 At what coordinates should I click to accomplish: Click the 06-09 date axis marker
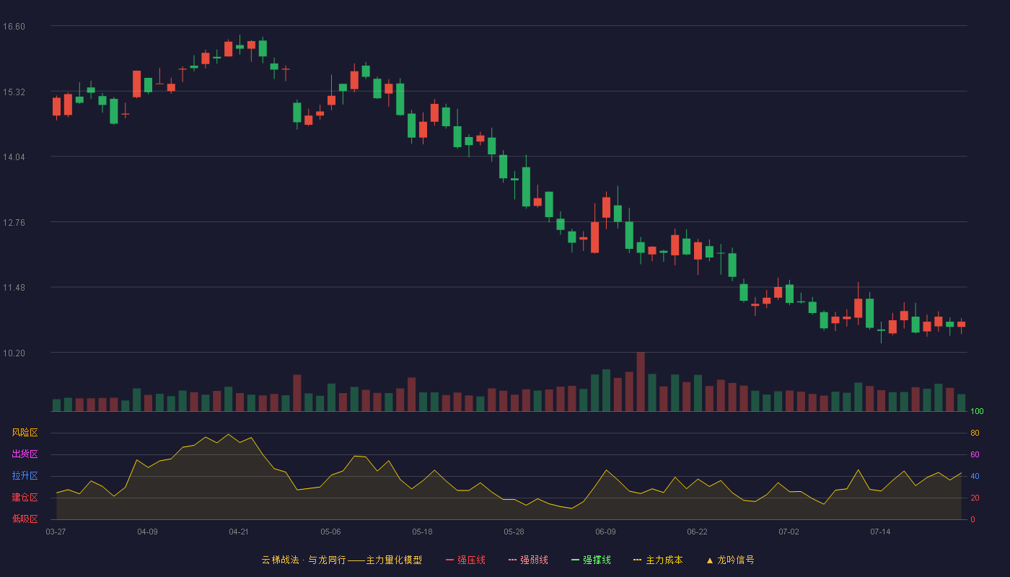605,532
